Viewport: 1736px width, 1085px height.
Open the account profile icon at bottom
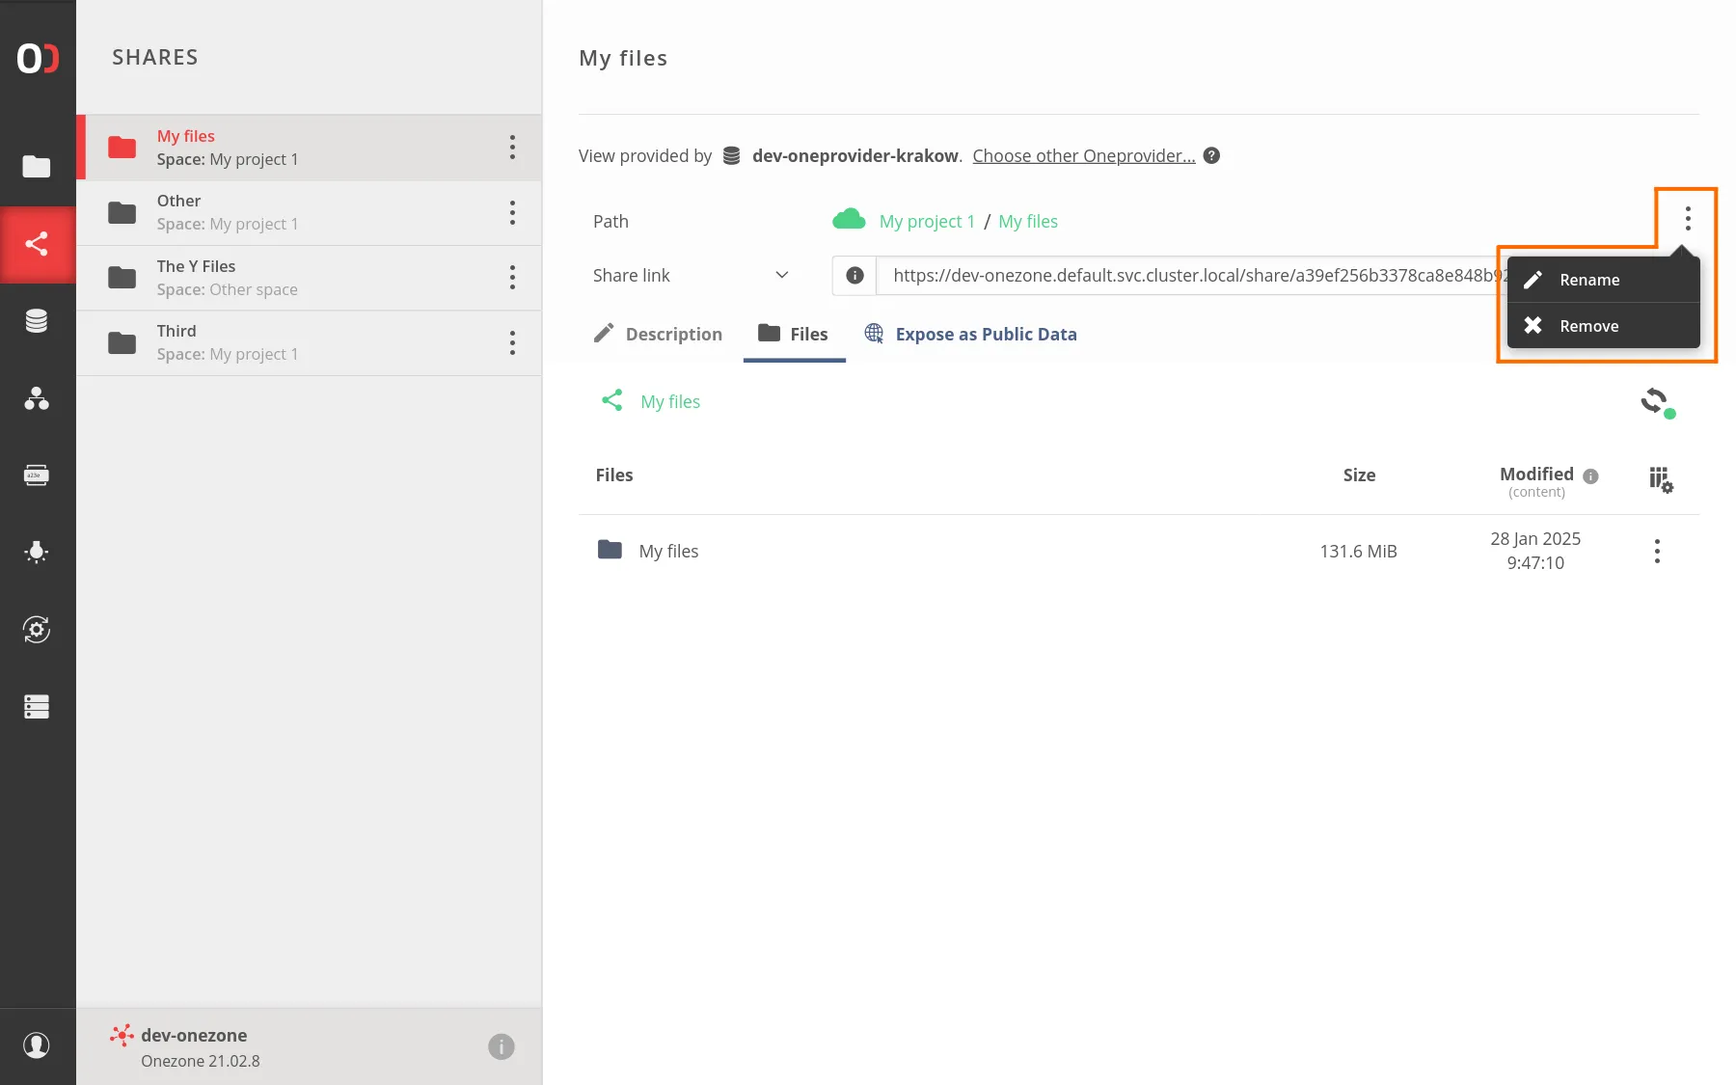click(x=38, y=1045)
